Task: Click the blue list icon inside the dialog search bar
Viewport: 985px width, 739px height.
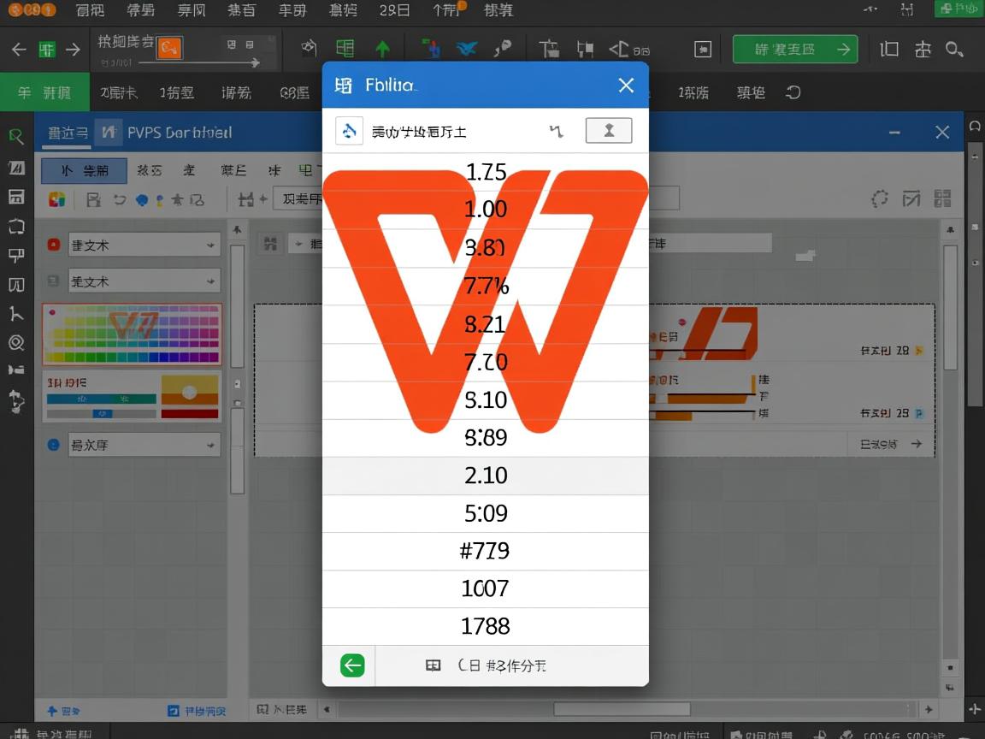Action: [349, 130]
